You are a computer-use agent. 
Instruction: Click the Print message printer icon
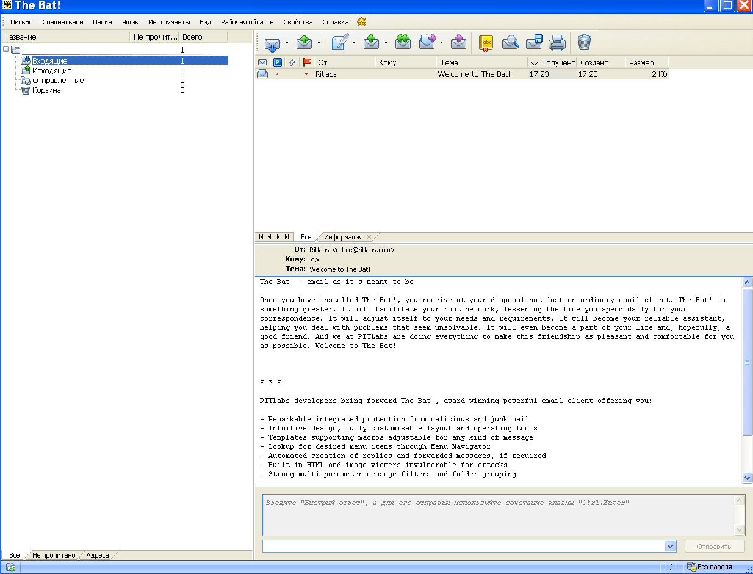[x=557, y=43]
